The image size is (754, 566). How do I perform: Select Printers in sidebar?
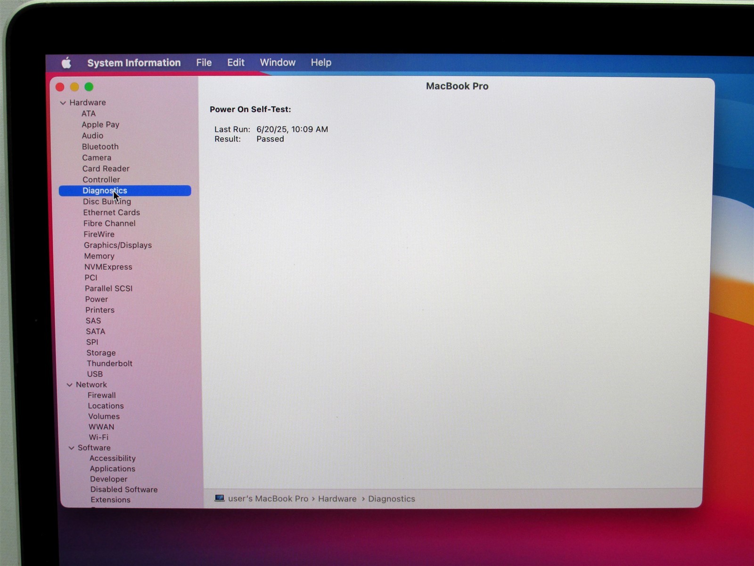100,310
